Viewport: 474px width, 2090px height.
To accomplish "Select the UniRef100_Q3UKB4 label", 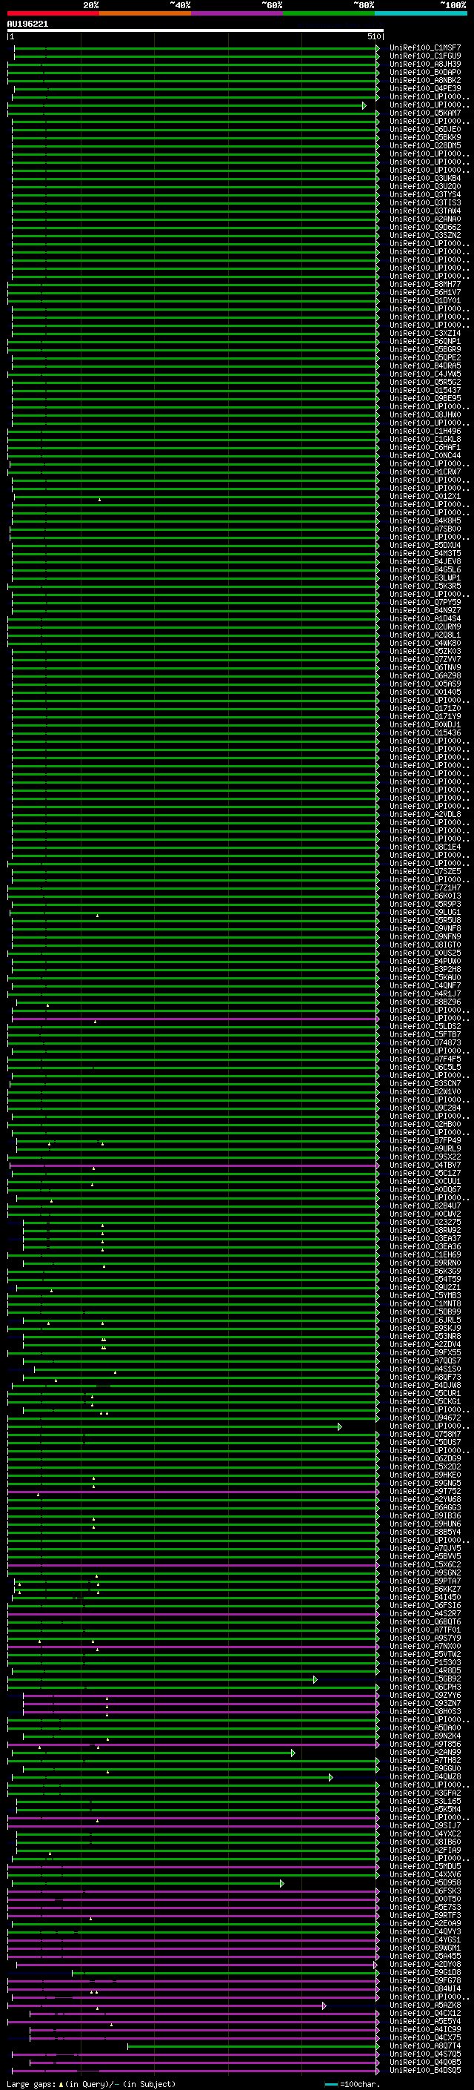I will click(425, 179).
